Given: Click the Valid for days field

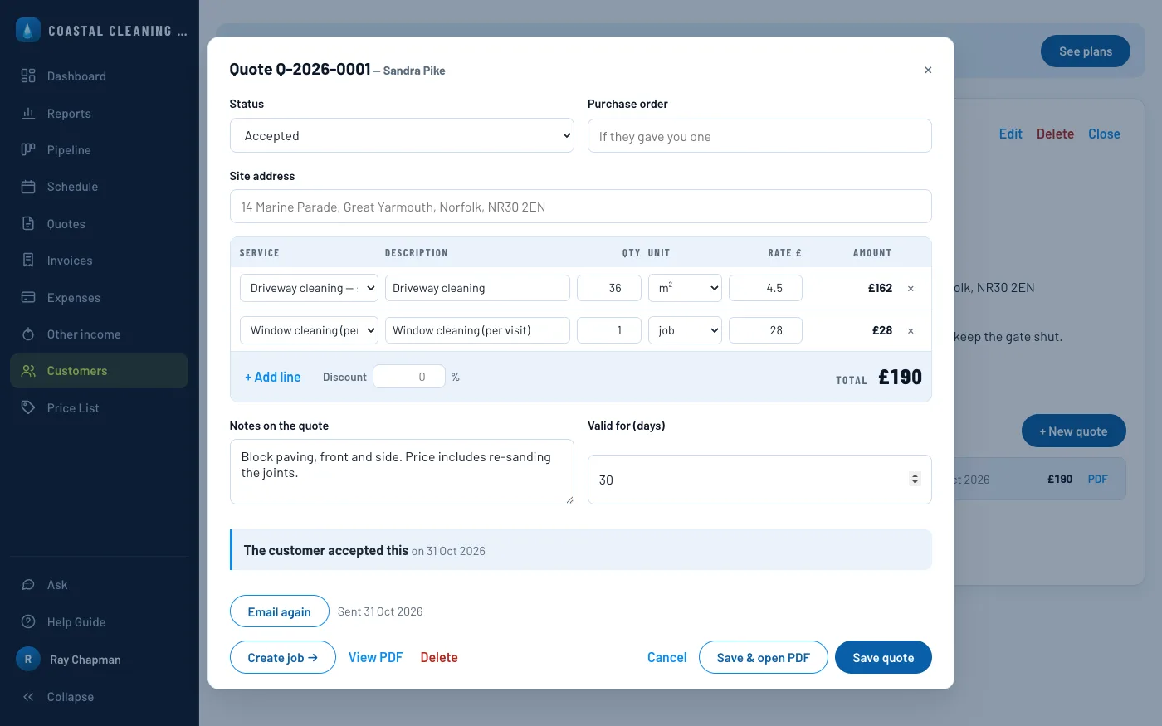Looking at the screenshot, I should 759,479.
